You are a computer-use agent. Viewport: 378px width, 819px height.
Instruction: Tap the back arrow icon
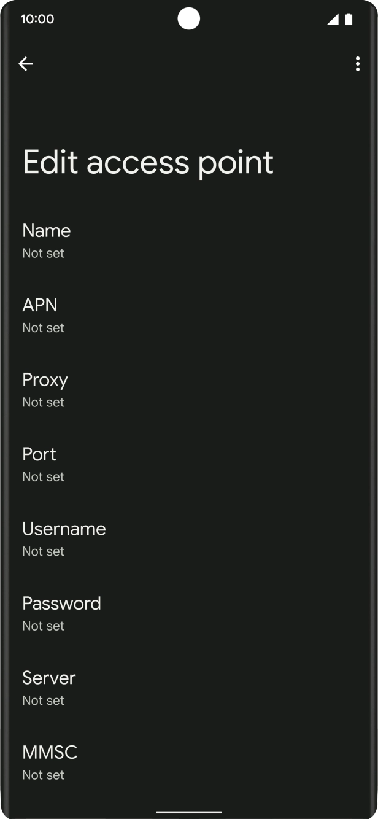point(26,64)
